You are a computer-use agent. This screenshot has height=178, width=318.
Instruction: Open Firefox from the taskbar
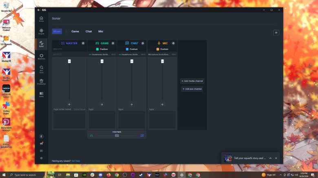[x=108, y=175]
